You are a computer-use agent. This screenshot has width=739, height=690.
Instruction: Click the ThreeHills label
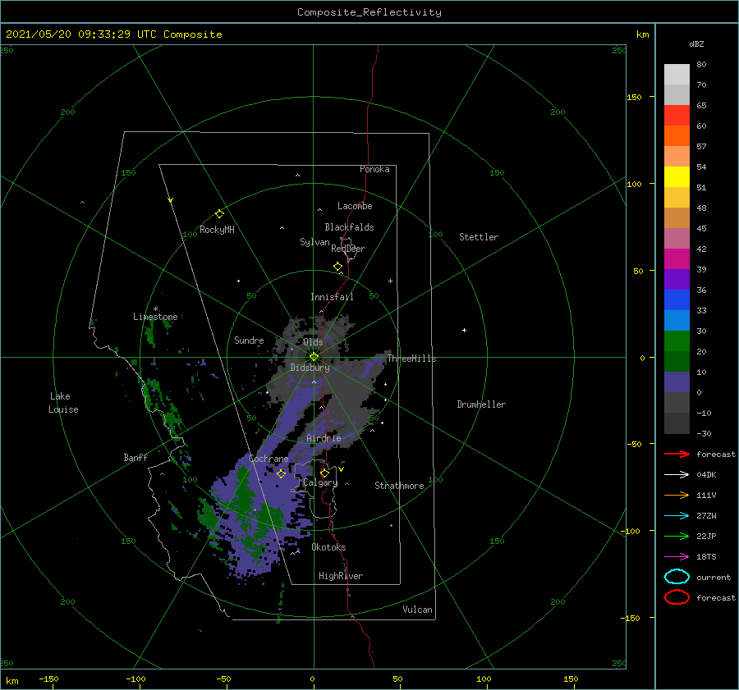pos(411,359)
